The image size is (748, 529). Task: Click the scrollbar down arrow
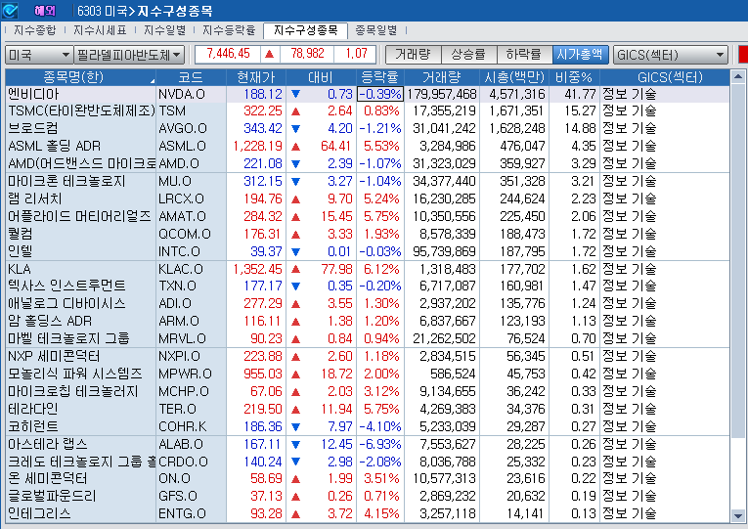tap(737, 516)
